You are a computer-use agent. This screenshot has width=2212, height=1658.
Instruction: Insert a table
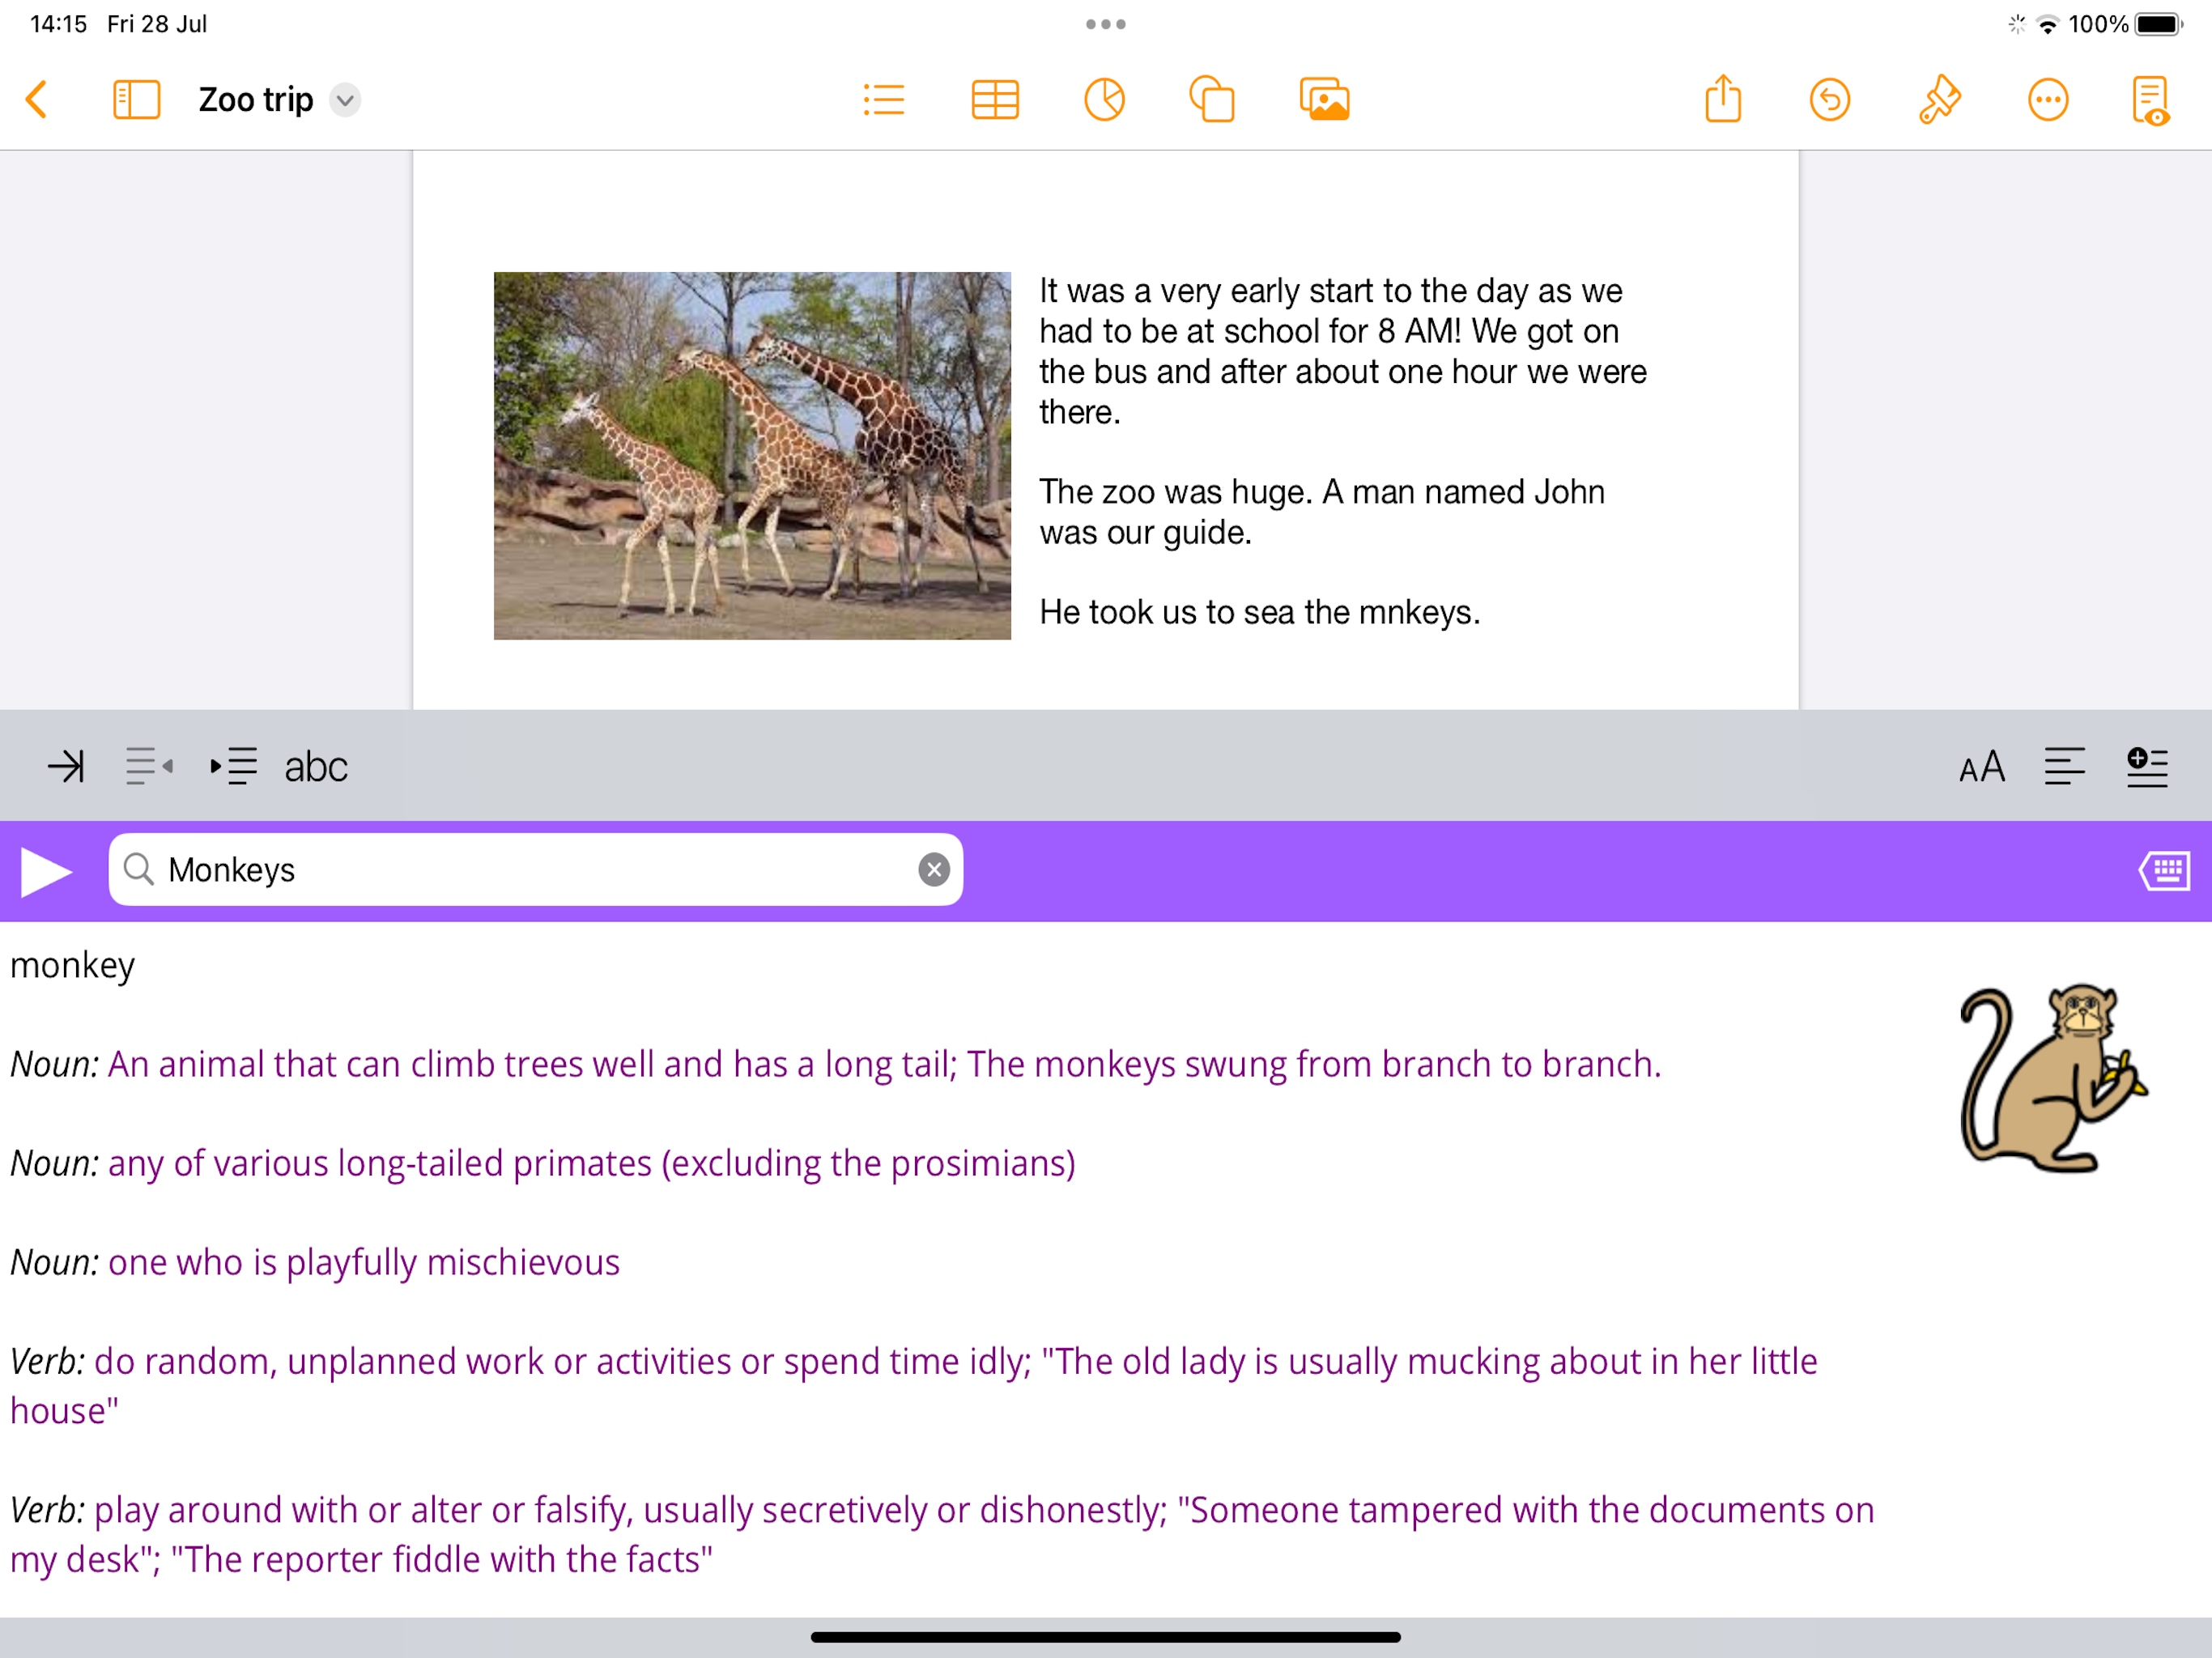click(995, 100)
